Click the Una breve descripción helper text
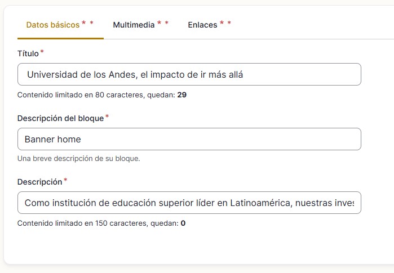The height and width of the screenshot is (273, 394). pos(78,158)
